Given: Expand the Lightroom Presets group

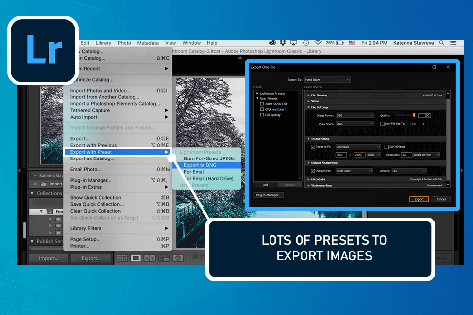Looking at the screenshot, I should (257, 93).
